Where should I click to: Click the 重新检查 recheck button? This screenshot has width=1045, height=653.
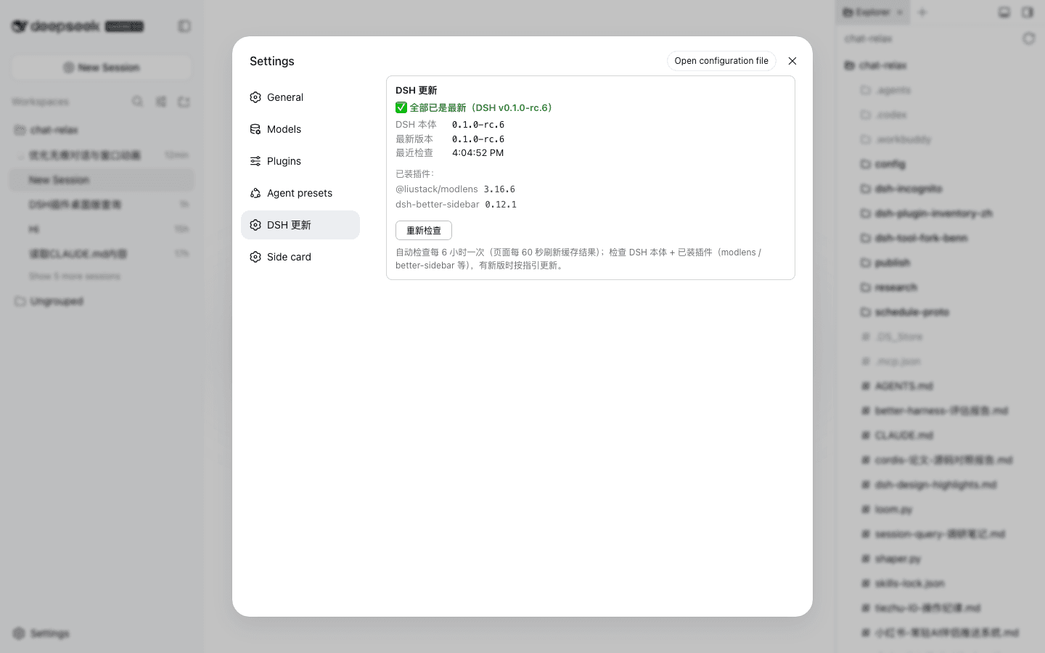tap(424, 231)
